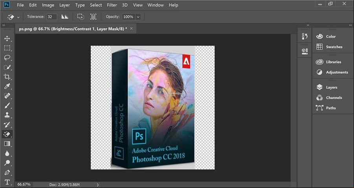Open the File menu
The height and width of the screenshot is (188, 354).
(x=20, y=5)
